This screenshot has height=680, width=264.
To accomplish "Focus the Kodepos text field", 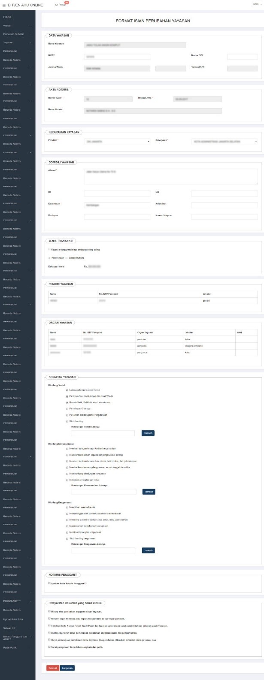I will click(x=117, y=217).
